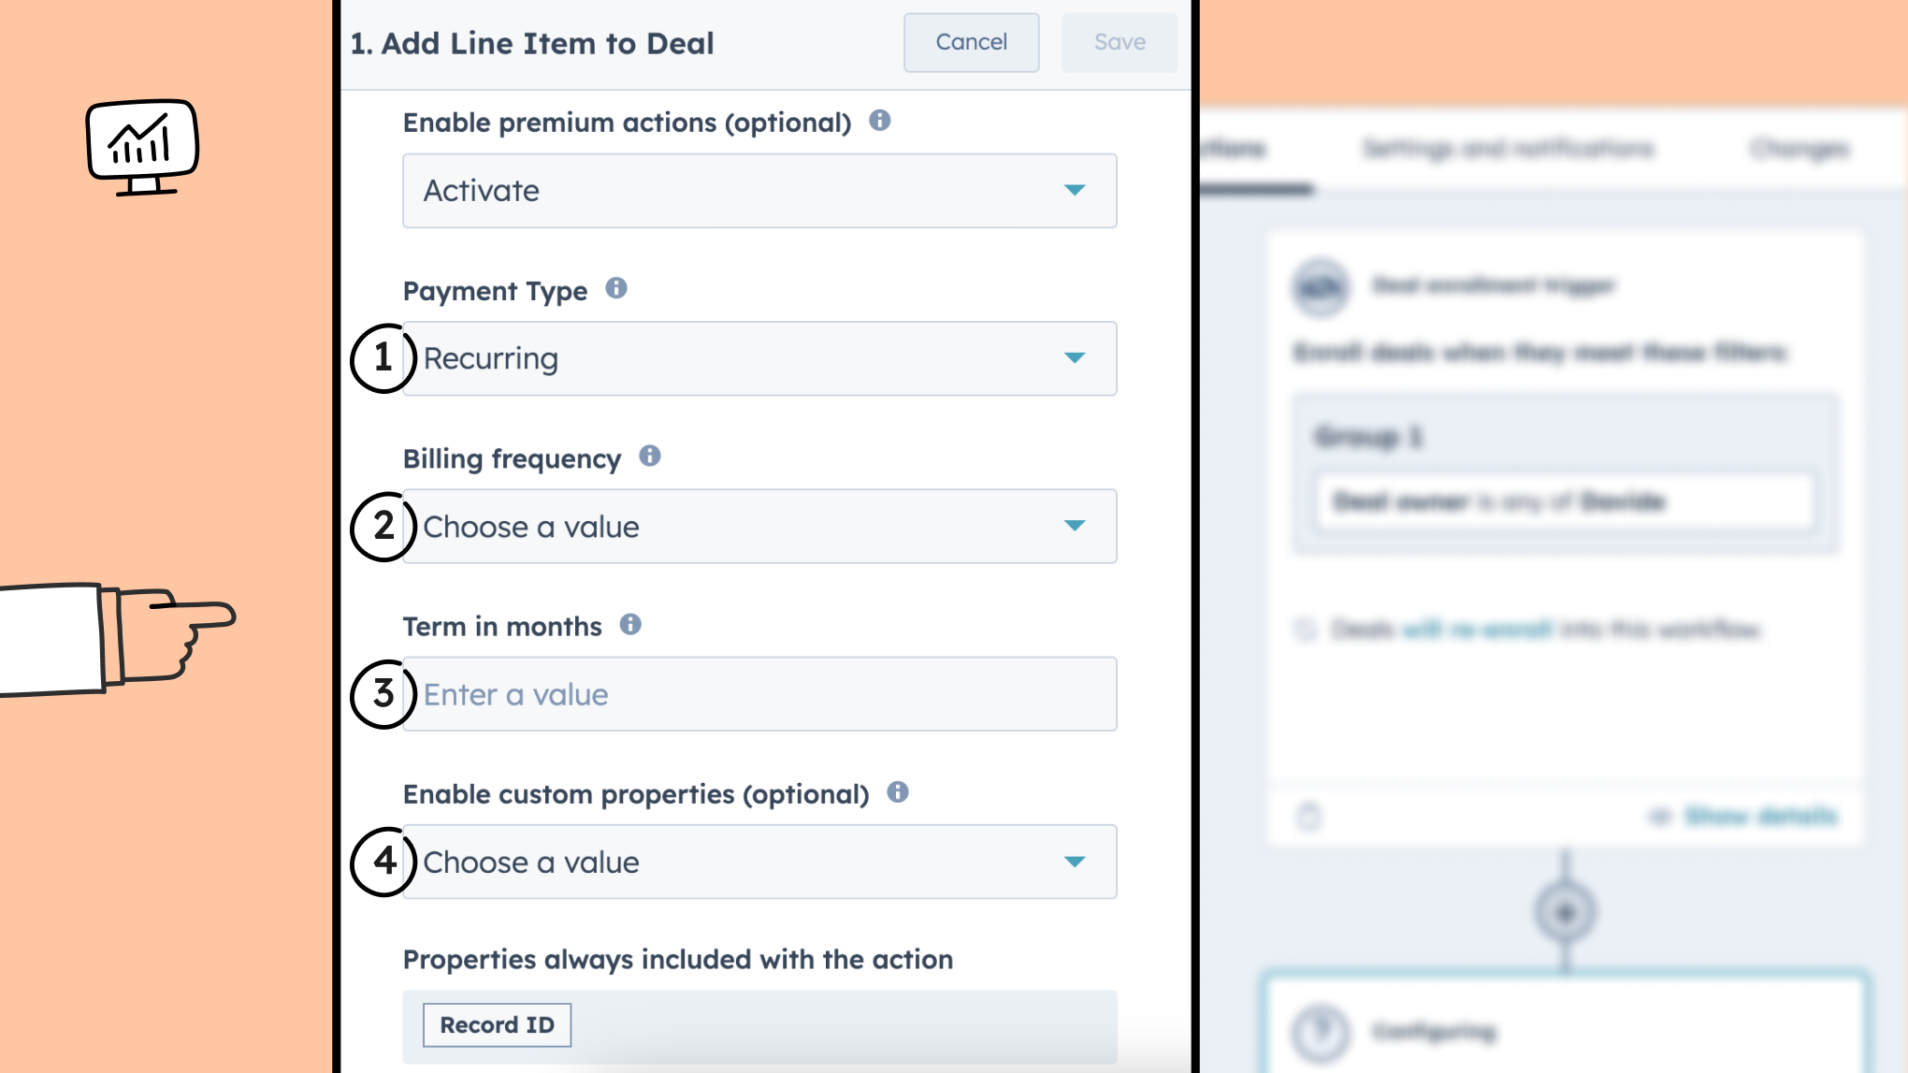Open the Payment Type dropdown showing Recurring

pos(759,358)
